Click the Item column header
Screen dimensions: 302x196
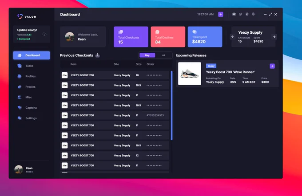tap(73, 64)
